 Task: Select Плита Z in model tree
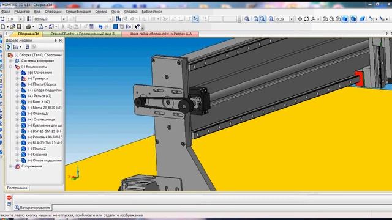pos(37,148)
